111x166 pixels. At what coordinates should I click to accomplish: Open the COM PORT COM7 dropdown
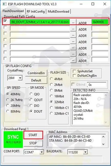pyautogui.click(x=42, y=152)
